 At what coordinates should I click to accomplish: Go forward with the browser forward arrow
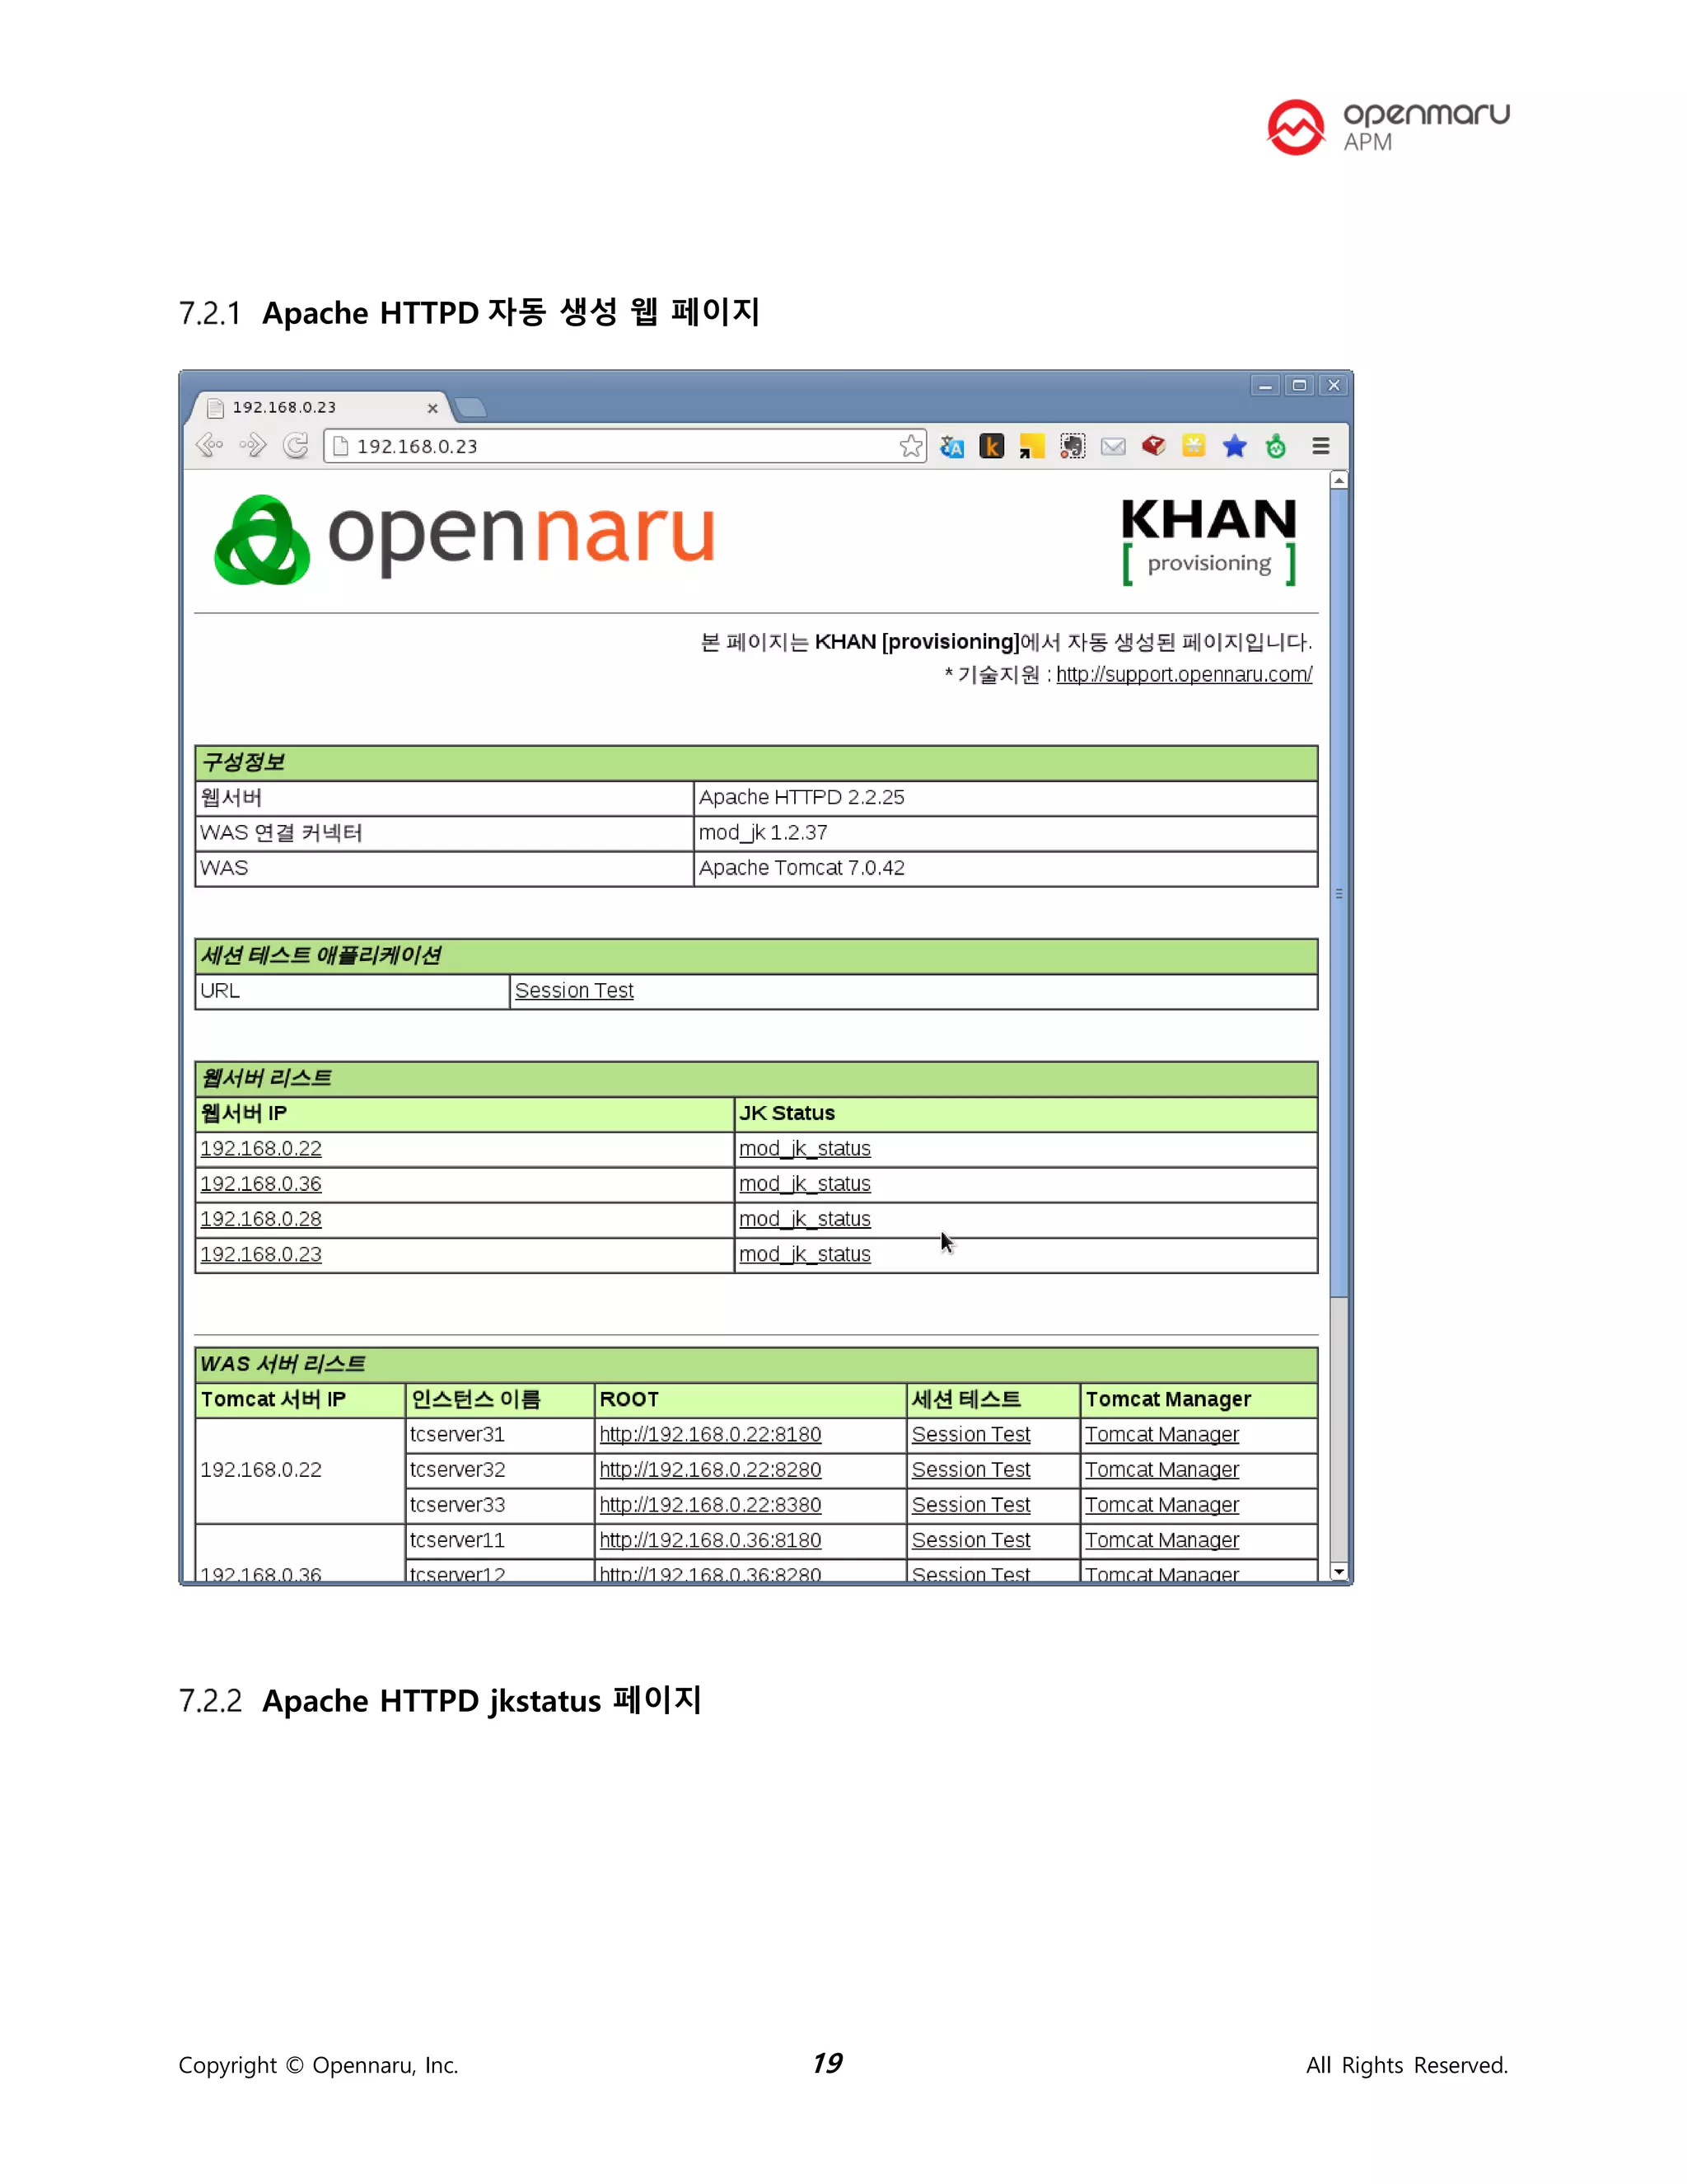[x=253, y=445]
